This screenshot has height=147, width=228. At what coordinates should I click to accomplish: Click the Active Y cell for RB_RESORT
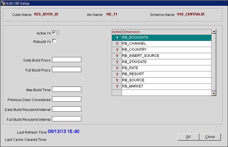click(117, 74)
